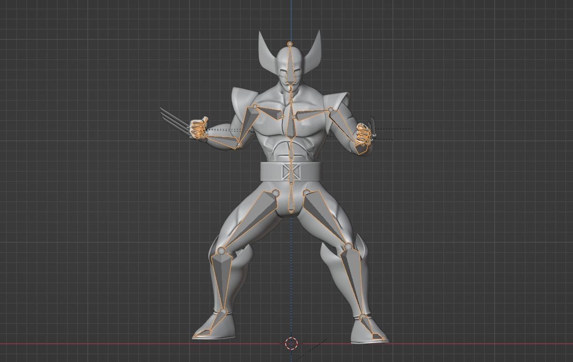The width and height of the screenshot is (573, 362).
Task: Click the X belt buckle on the mesh
Action: pos(291,172)
